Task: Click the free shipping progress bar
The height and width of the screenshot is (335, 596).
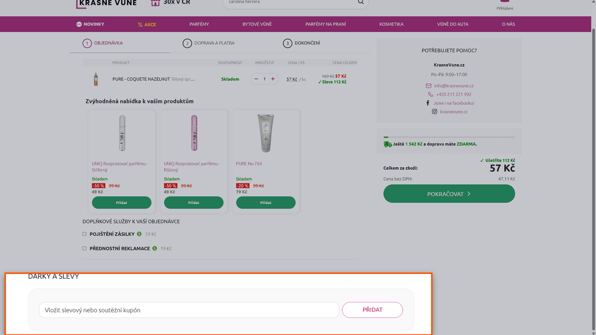Action: (449, 137)
